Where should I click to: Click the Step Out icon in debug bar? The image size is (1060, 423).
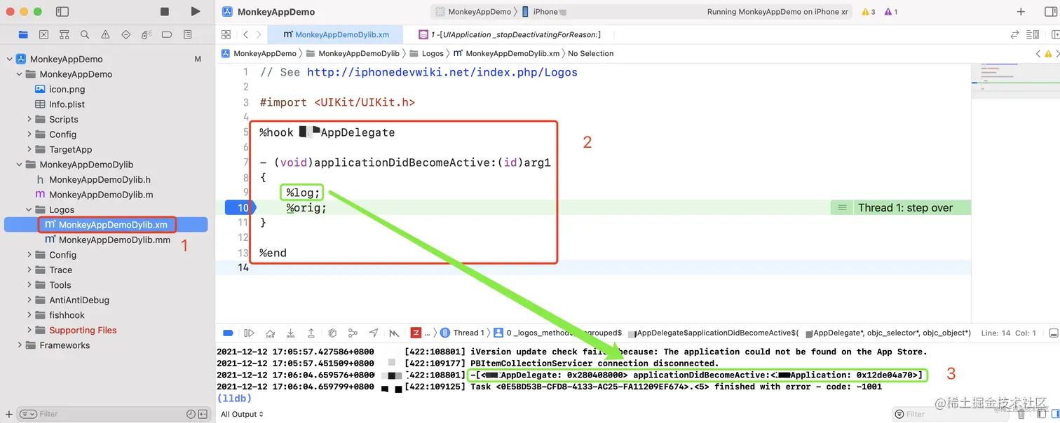tap(311, 333)
